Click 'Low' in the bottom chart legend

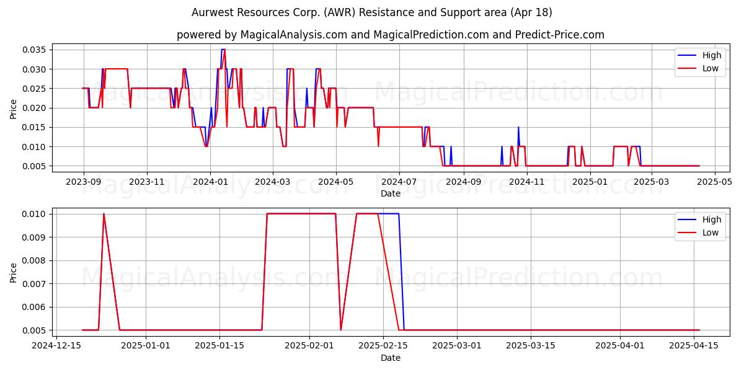pyautogui.click(x=711, y=233)
